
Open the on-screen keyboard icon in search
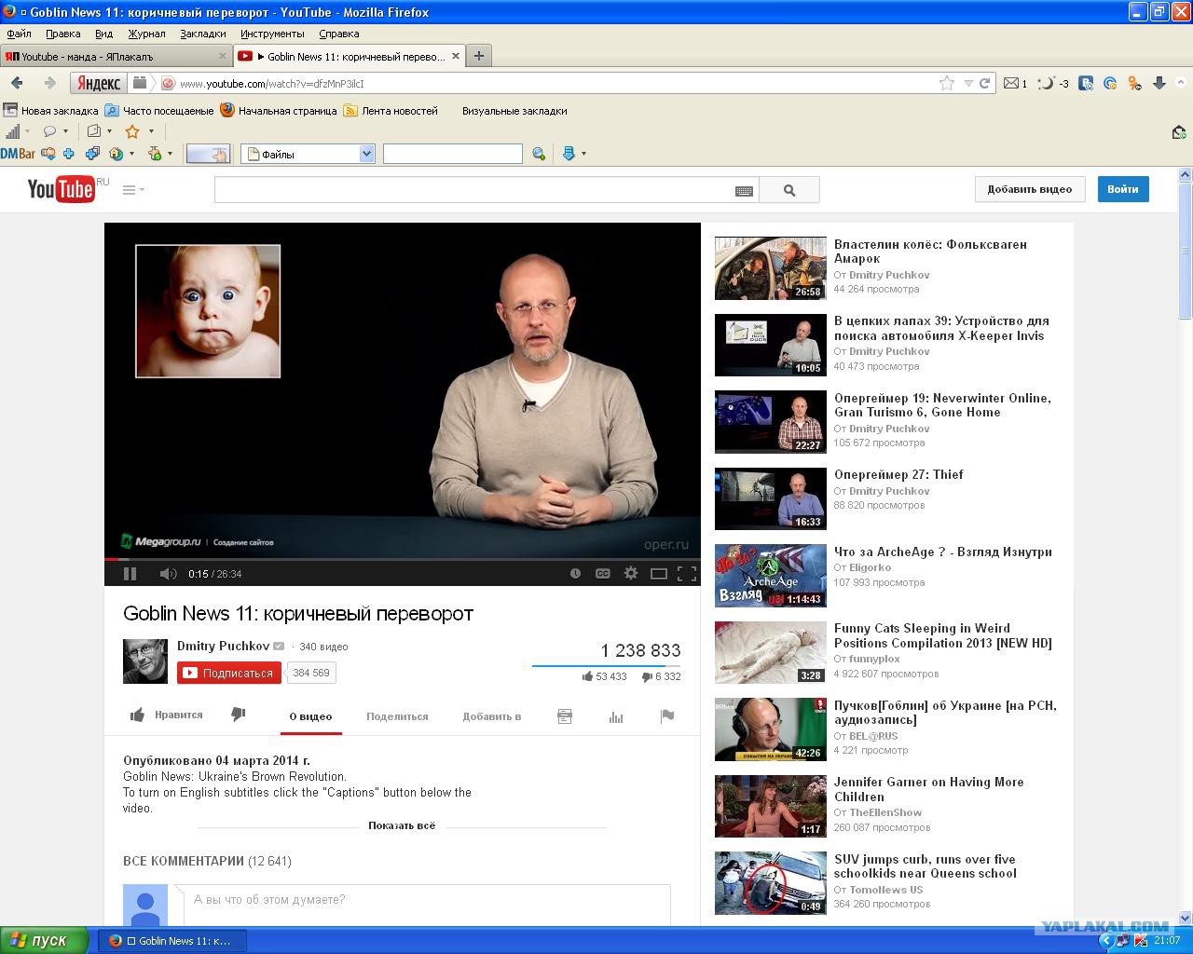point(744,190)
